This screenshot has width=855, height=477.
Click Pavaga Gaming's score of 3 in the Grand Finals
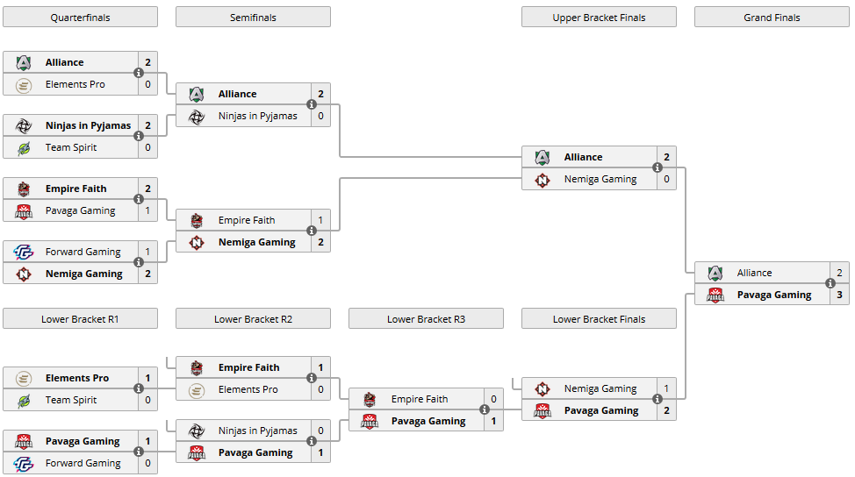(839, 295)
